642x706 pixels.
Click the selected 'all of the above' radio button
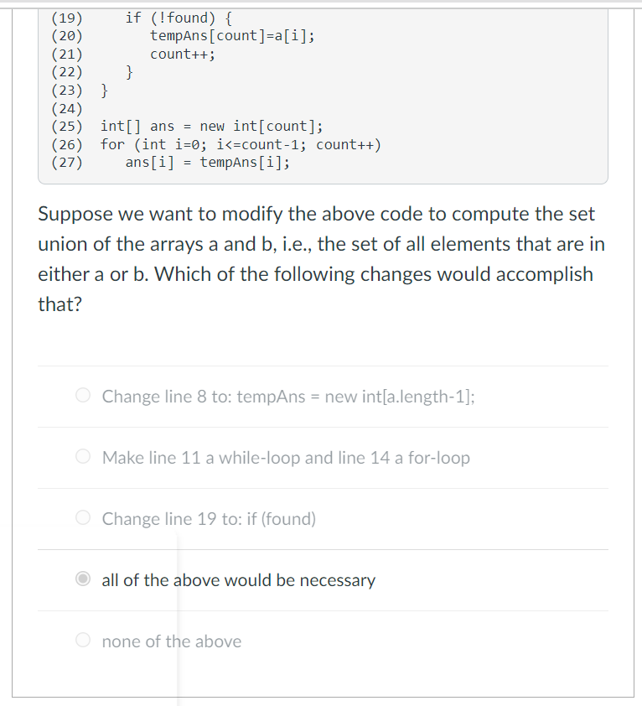(83, 579)
